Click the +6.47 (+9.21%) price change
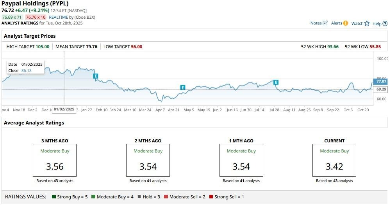 click(x=32, y=11)
